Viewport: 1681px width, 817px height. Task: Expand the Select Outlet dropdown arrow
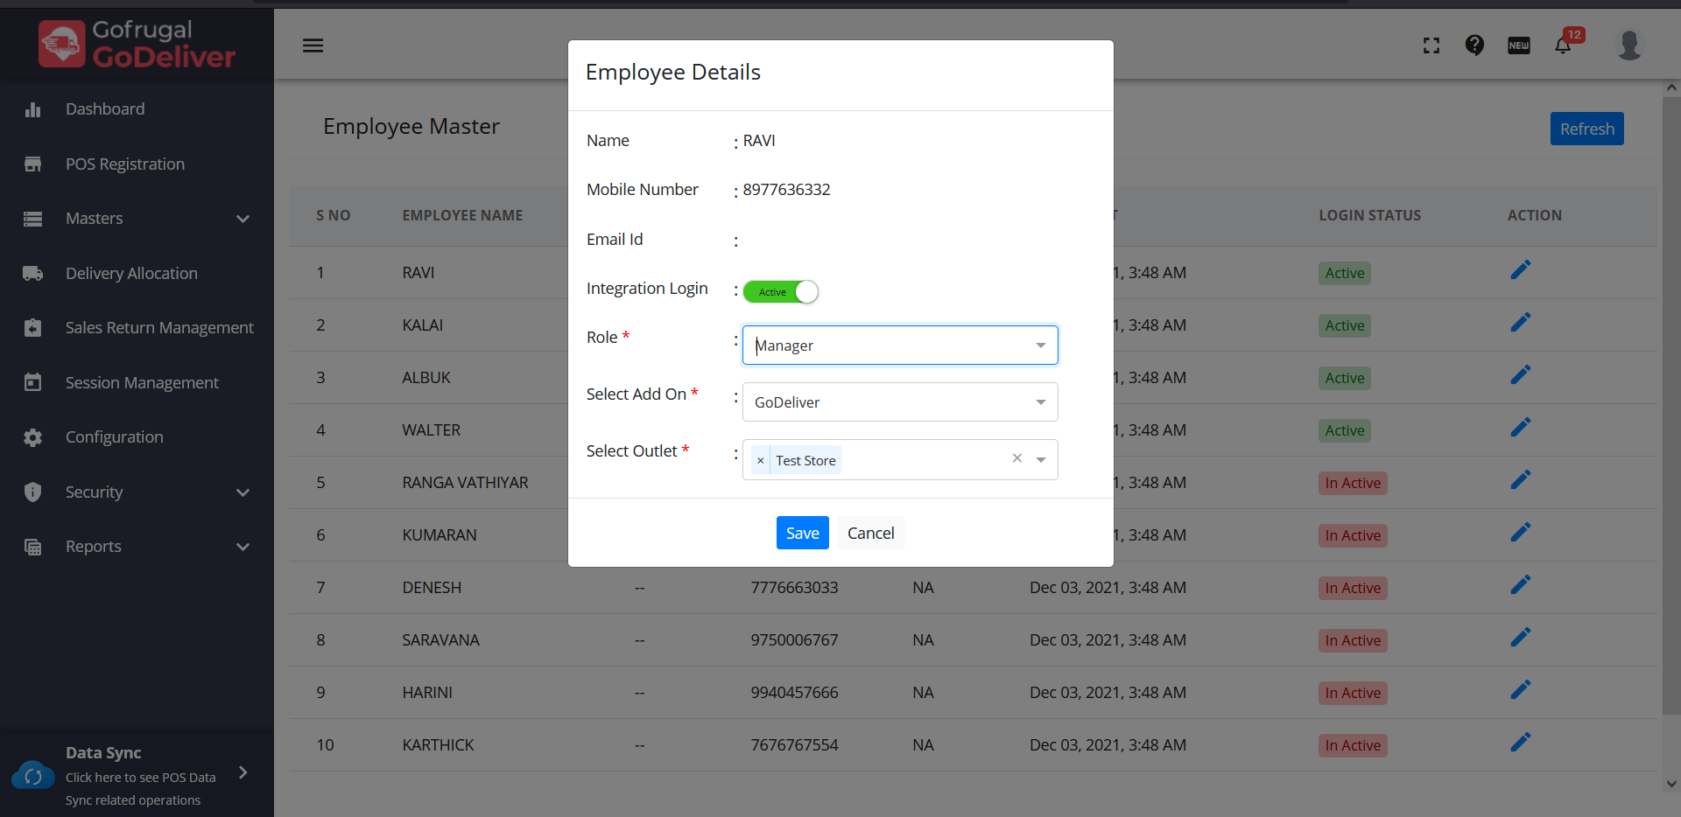(x=1041, y=460)
